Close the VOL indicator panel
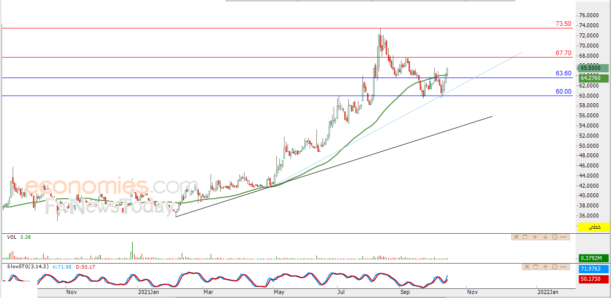The width and height of the screenshot is (611, 298). coord(516,237)
